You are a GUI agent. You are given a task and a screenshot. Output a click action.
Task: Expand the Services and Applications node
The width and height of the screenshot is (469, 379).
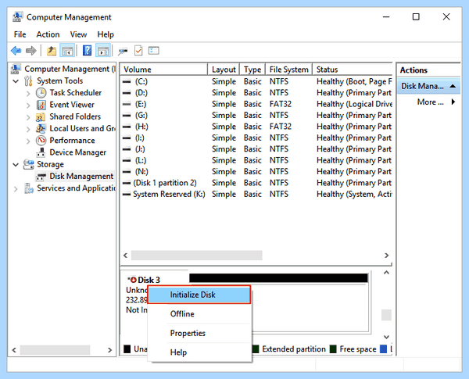coord(16,189)
